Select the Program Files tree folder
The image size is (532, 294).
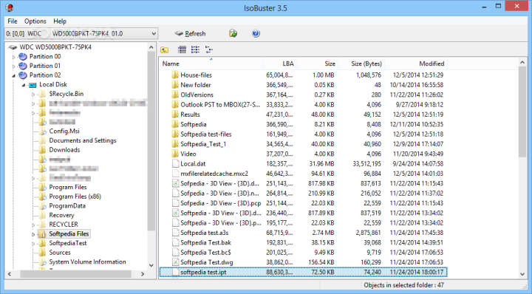tap(67, 187)
